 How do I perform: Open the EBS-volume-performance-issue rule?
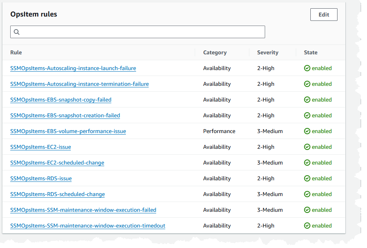coord(68,131)
